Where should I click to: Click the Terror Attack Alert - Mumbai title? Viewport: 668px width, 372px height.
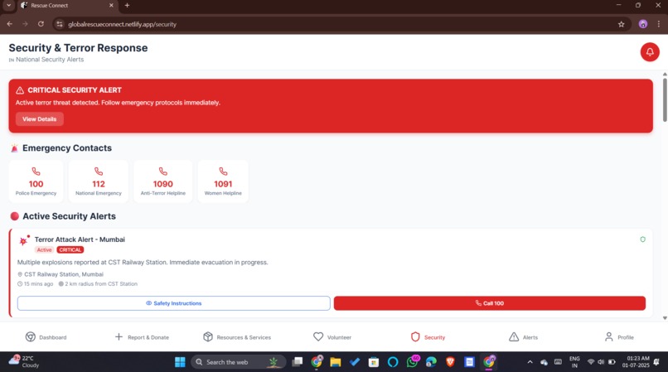(x=80, y=239)
